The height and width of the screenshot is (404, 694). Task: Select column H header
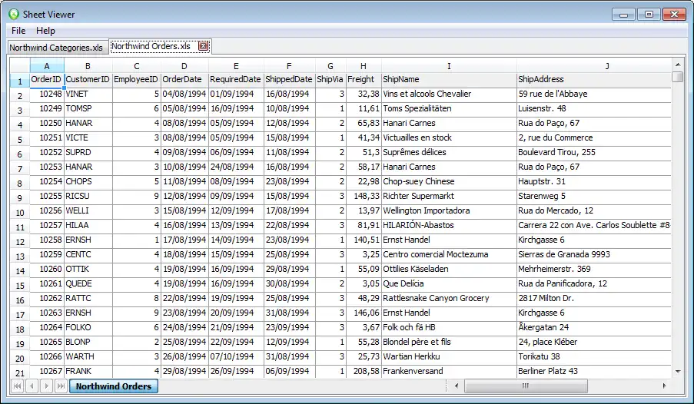364,66
